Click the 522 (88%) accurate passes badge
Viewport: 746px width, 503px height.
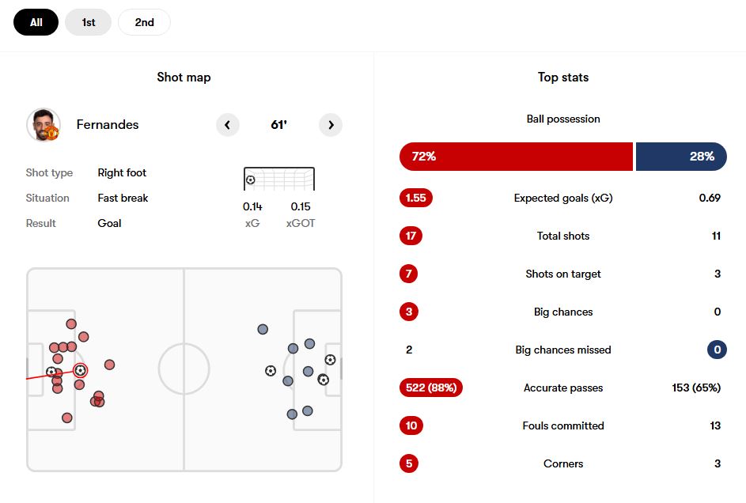point(431,388)
